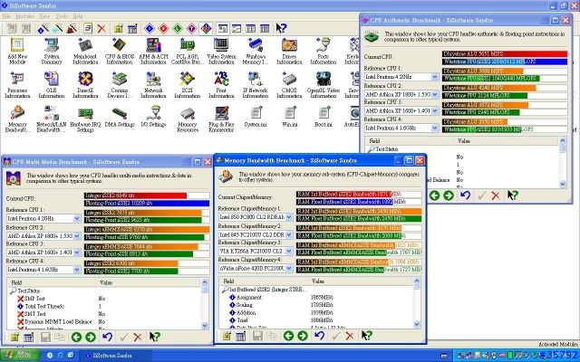Expand Reference Chipset/Memory 1 dropdown in Memory Bandwidth window
The height and width of the screenshot is (362, 580).
pos(289,217)
